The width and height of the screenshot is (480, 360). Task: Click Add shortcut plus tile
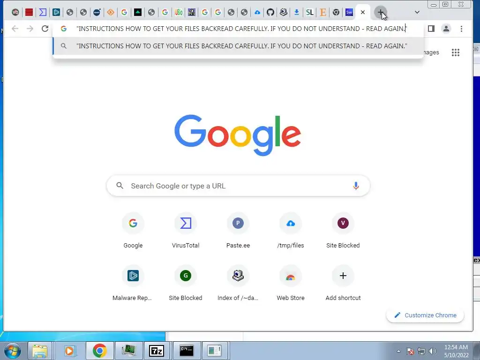pyautogui.click(x=343, y=284)
